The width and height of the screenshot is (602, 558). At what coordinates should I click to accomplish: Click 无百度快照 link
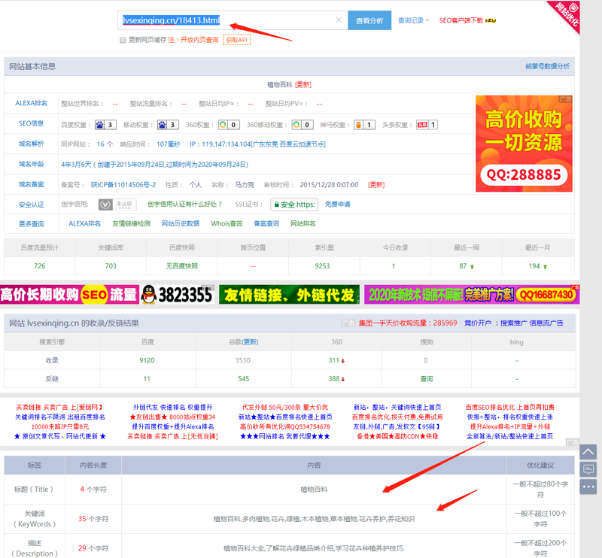182,266
